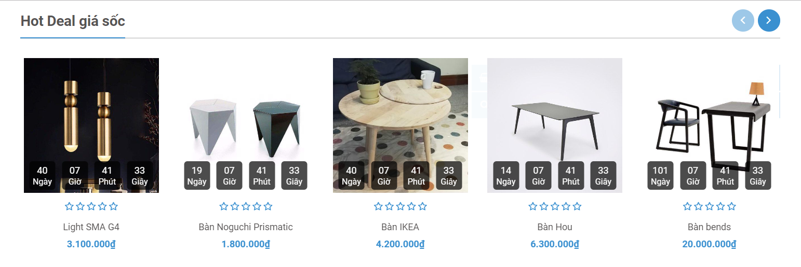
Task: Click the Bàn bends product title
Action: click(709, 227)
